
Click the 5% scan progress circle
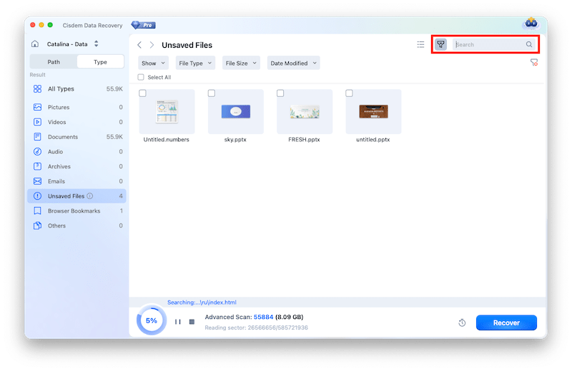click(152, 321)
